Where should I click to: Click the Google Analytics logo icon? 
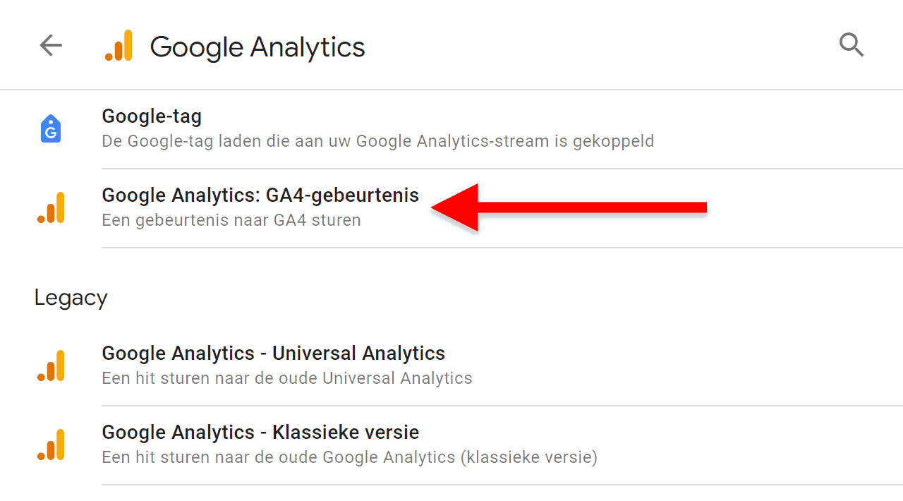coord(119,45)
